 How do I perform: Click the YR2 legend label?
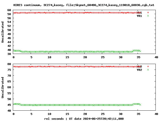[139, 70]
